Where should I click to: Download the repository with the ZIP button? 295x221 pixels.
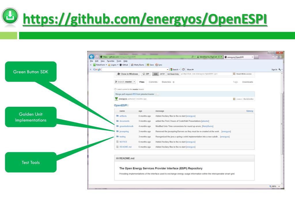coord(146,74)
